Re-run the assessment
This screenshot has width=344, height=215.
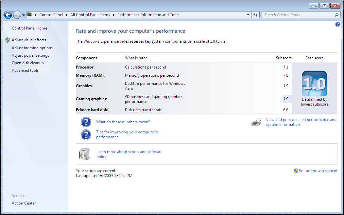tap(318, 171)
